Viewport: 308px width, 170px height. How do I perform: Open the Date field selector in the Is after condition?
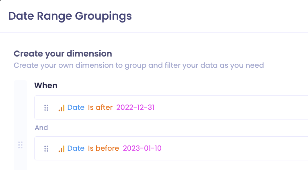[76, 107]
